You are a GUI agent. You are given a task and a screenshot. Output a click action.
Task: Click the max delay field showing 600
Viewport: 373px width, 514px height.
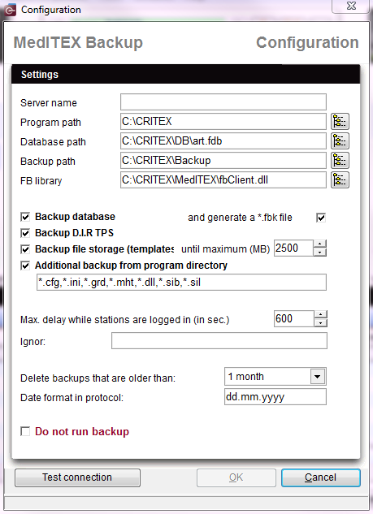coord(294,319)
